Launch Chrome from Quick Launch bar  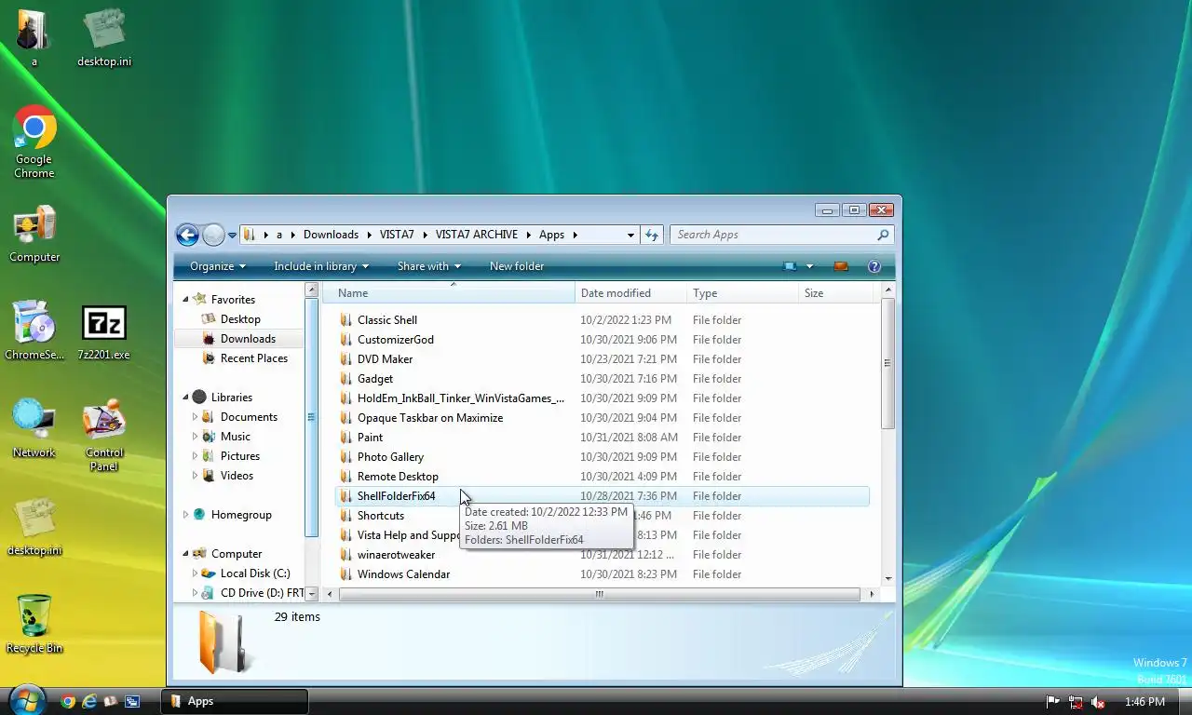tap(68, 701)
